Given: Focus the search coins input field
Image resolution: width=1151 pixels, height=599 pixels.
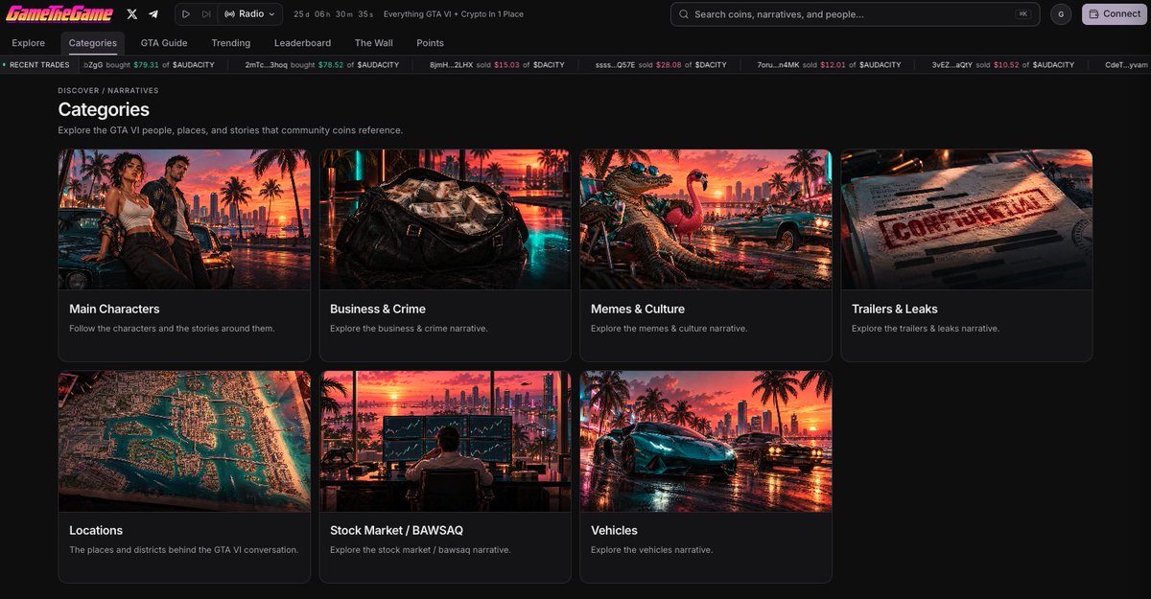Looking at the screenshot, I should coord(855,14).
